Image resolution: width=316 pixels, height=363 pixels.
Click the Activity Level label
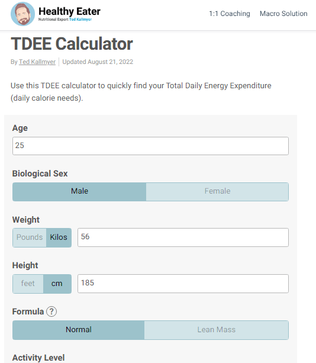38,358
